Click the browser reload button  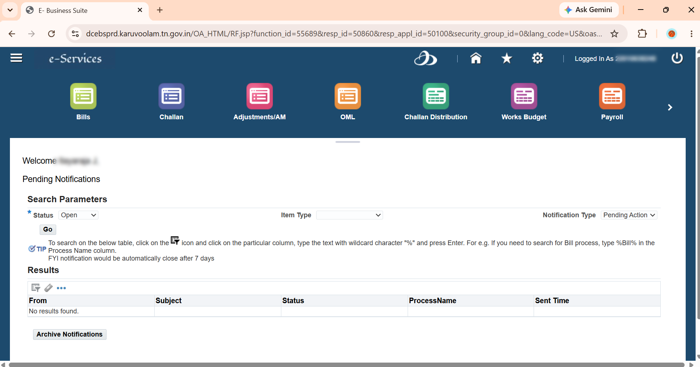[x=51, y=34]
